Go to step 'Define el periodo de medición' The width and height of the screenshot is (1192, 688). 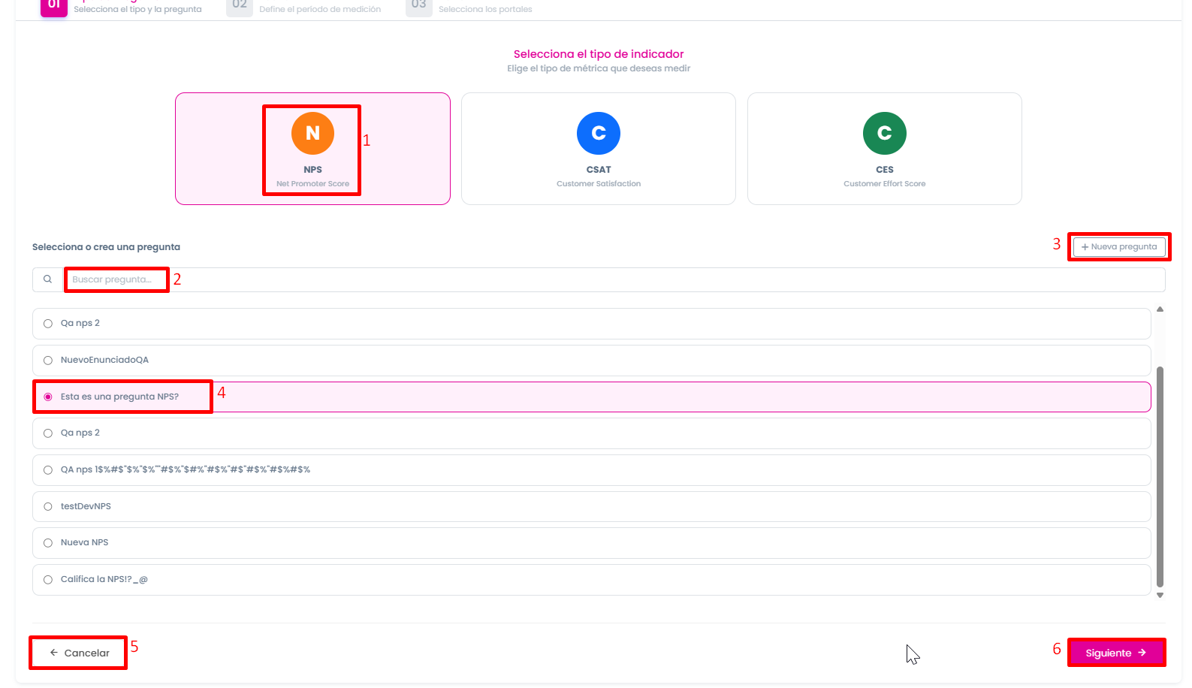tap(320, 9)
